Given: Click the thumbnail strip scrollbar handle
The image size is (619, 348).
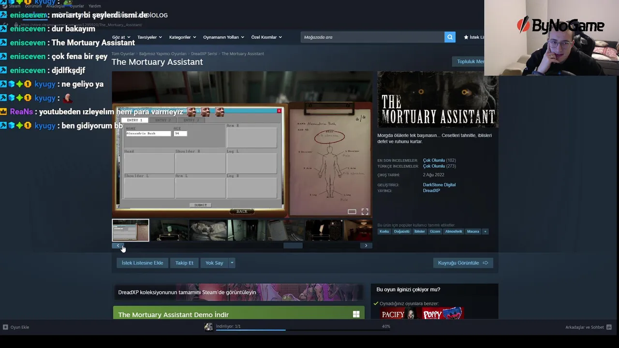Looking at the screenshot, I should 293,246.
